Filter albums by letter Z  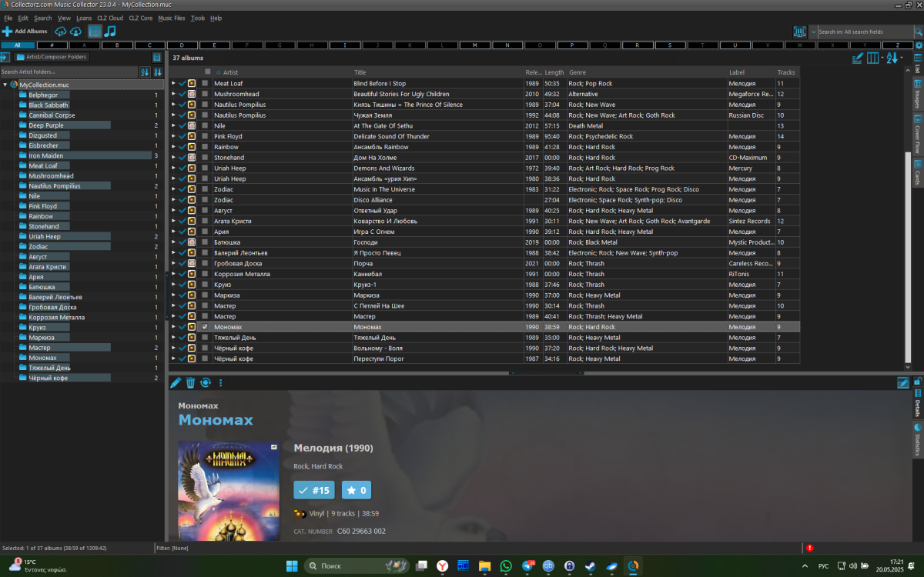898,45
